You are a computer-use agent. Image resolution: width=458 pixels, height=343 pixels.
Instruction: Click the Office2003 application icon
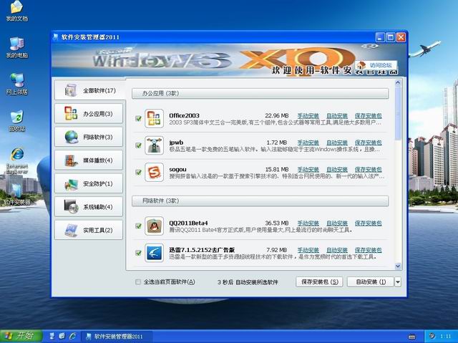pyautogui.click(x=154, y=118)
